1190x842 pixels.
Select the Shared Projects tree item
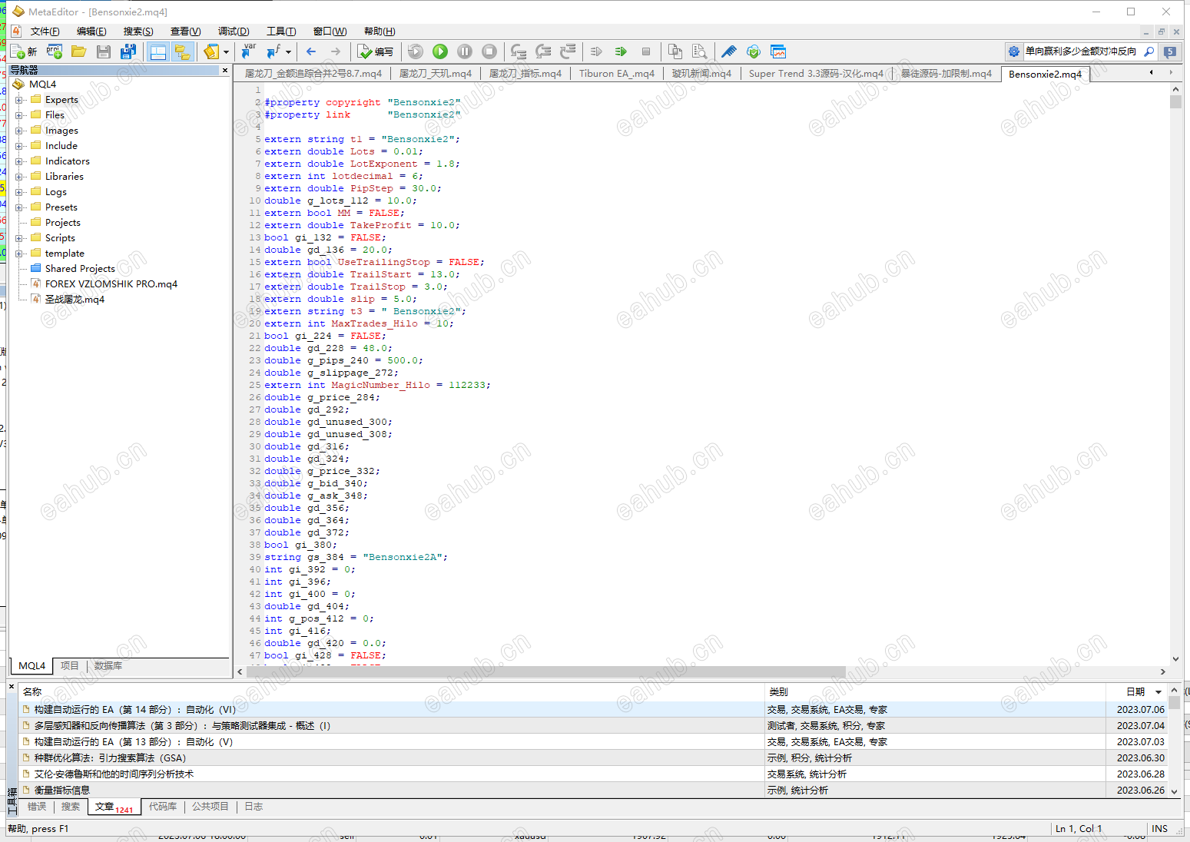(80, 269)
